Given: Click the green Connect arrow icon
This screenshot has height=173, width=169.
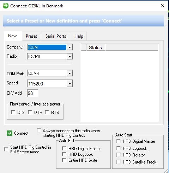Looking at the screenshot, I should click(10, 133).
